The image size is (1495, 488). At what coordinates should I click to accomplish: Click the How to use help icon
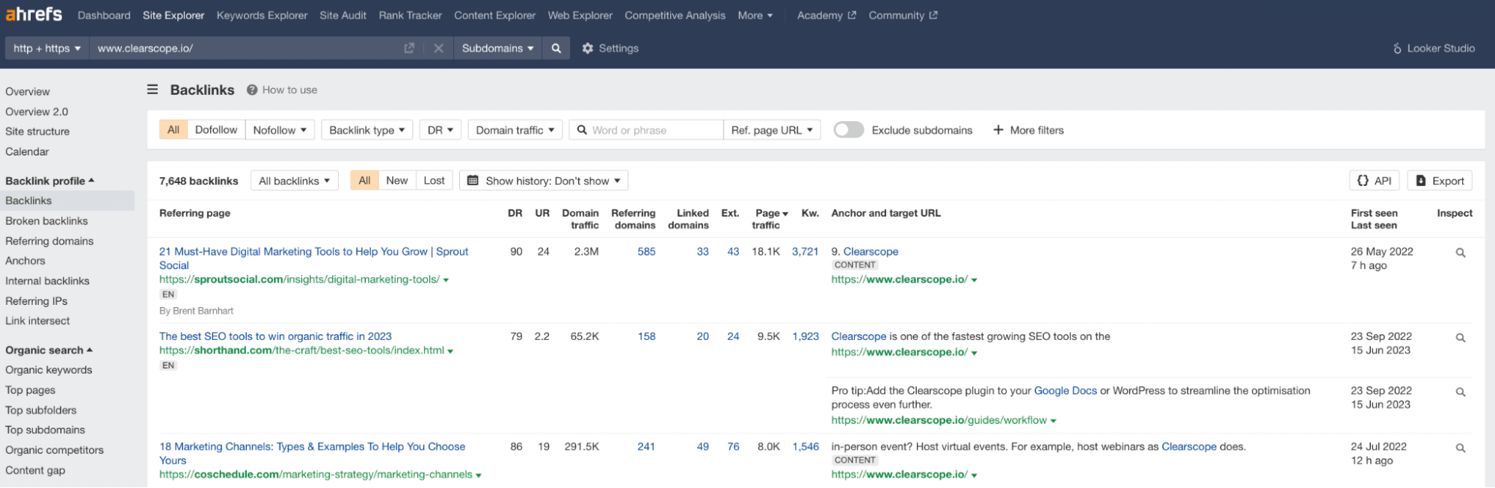[x=252, y=90]
